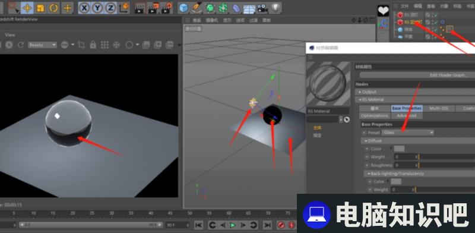475x233 pixels.
Task: Open the Preset Glass dropdown
Action: (x=408, y=133)
